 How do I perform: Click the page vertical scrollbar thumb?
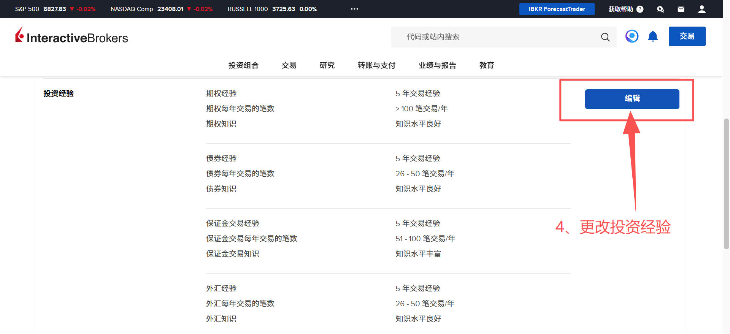[726, 184]
